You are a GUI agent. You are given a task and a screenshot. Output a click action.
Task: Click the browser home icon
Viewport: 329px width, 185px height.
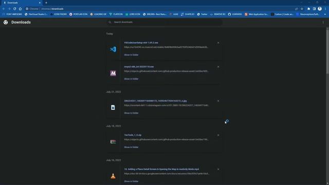point(20,9)
